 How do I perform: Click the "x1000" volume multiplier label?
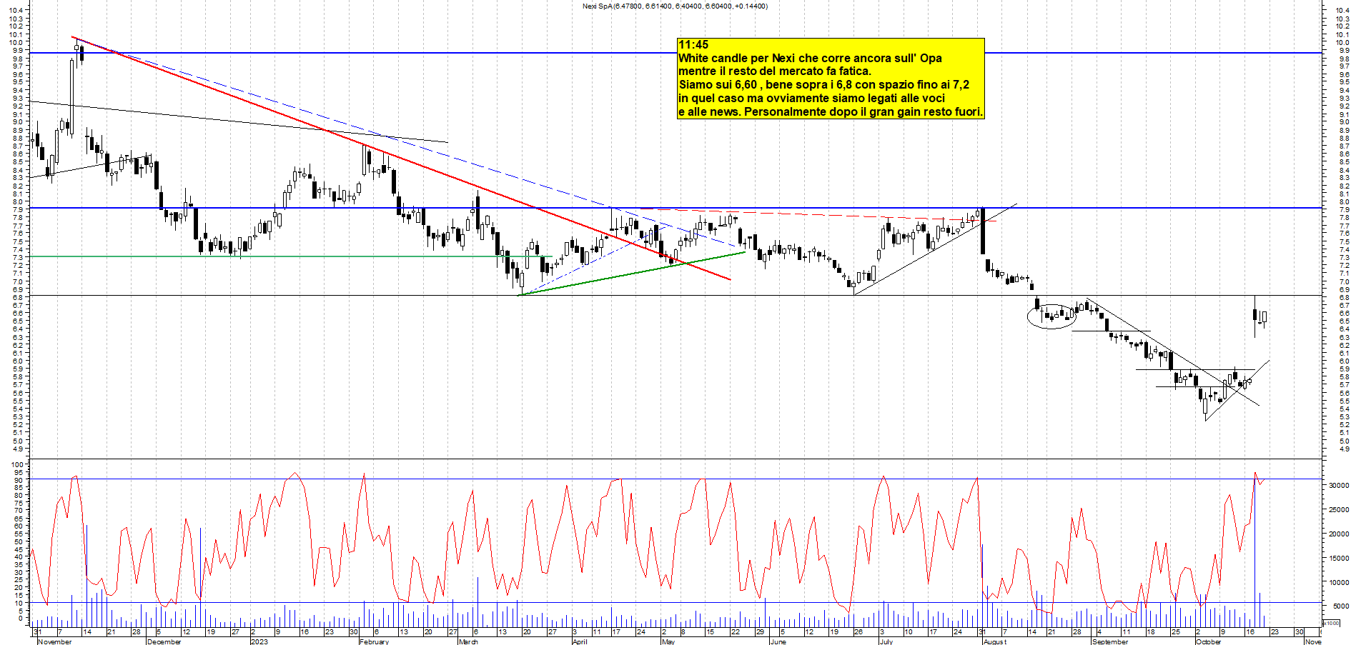pos(1331,623)
